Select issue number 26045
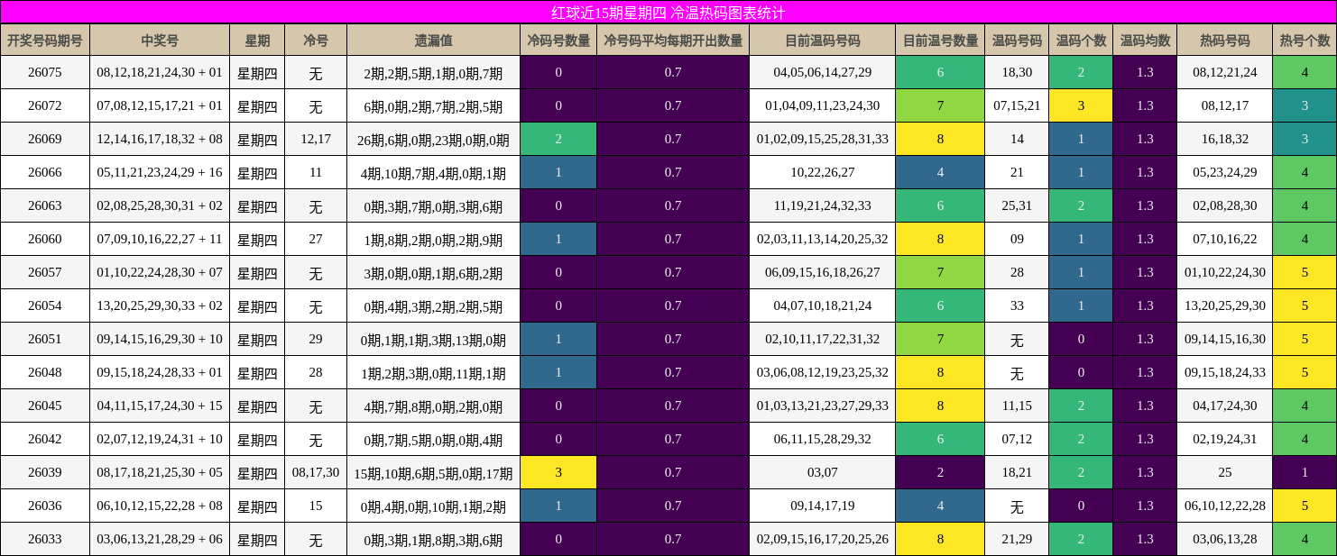Viewport: 1337px width, 556px height. click(x=45, y=406)
